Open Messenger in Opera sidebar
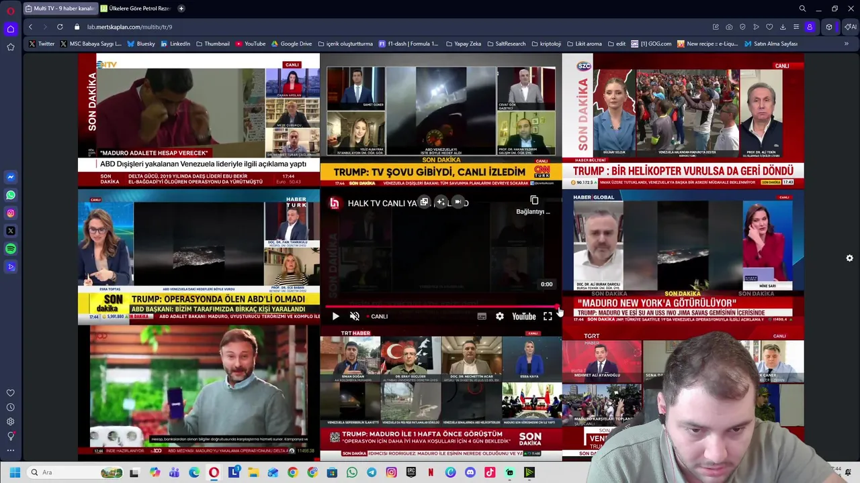This screenshot has height=483, width=860. 10,177
